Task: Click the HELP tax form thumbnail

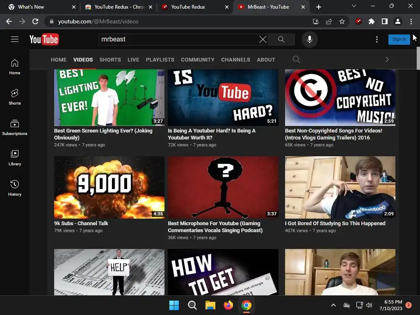Action: [x=109, y=272]
